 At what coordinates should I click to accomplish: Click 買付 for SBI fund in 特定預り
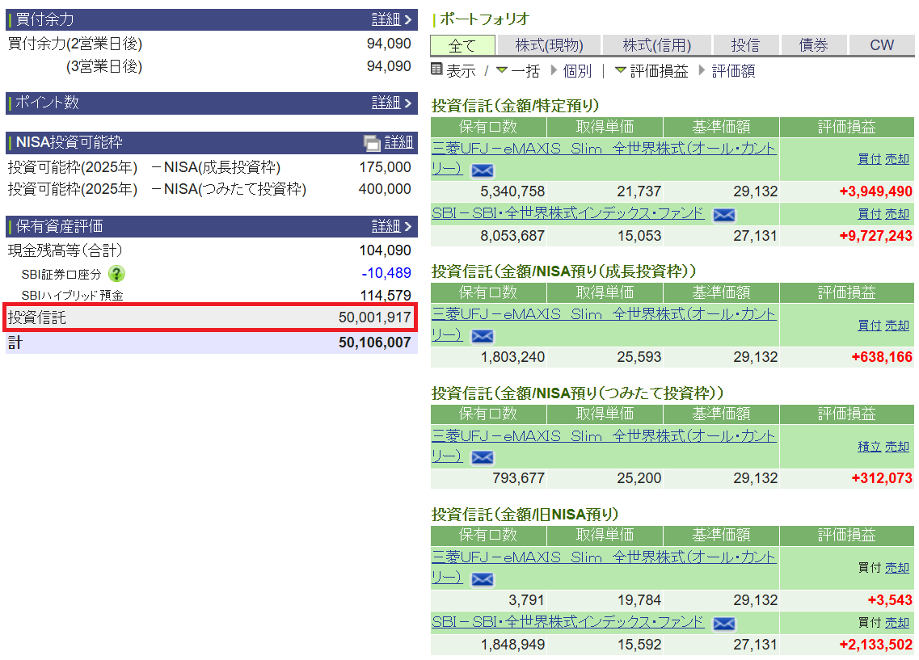pyautogui.click(x=869, y=214)
